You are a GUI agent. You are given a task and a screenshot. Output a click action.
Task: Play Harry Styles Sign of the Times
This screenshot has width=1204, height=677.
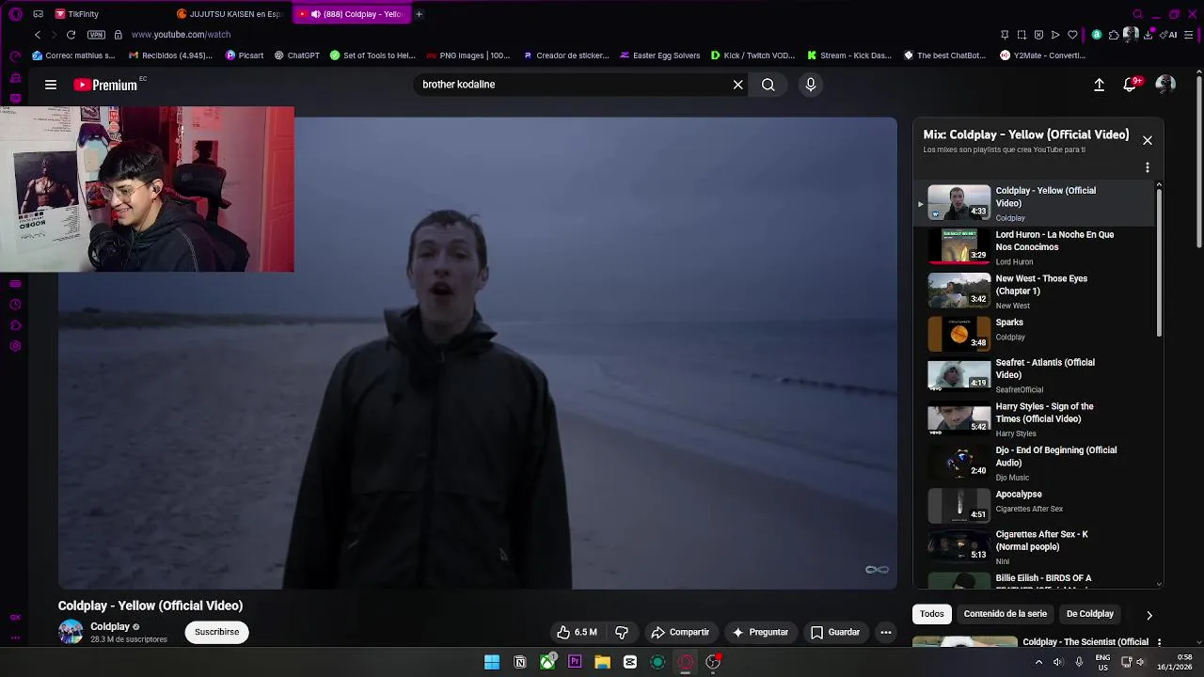tap(1035, 419)
